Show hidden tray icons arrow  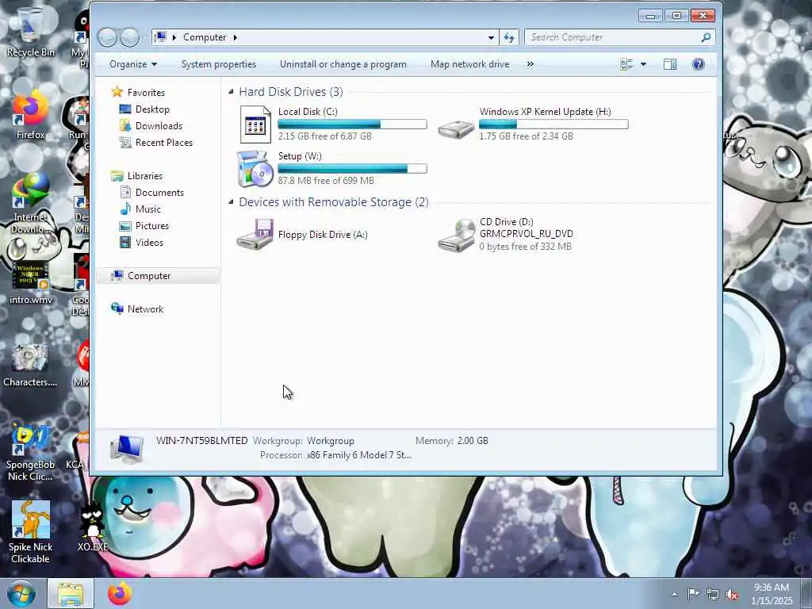coord(674,595)
